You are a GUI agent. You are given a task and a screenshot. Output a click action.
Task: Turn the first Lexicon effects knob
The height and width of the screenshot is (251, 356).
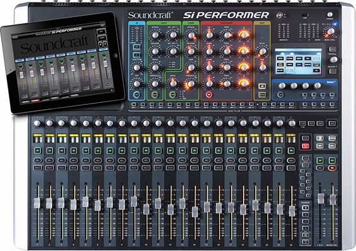[x=282, y=86]
